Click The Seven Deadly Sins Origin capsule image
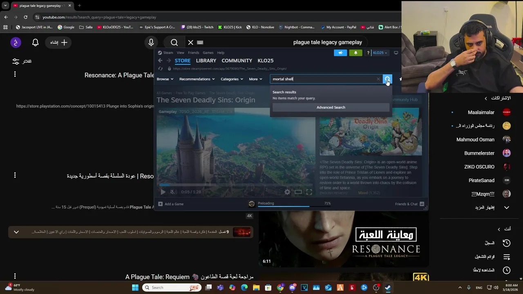Screen dimensions: 523x294 [x=371, y=131]
